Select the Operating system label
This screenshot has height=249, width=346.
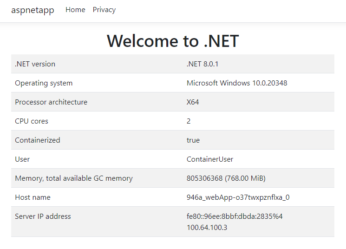pyautogui.click(x=44, y=83)
